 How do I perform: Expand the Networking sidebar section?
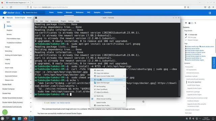pos(31,51)
